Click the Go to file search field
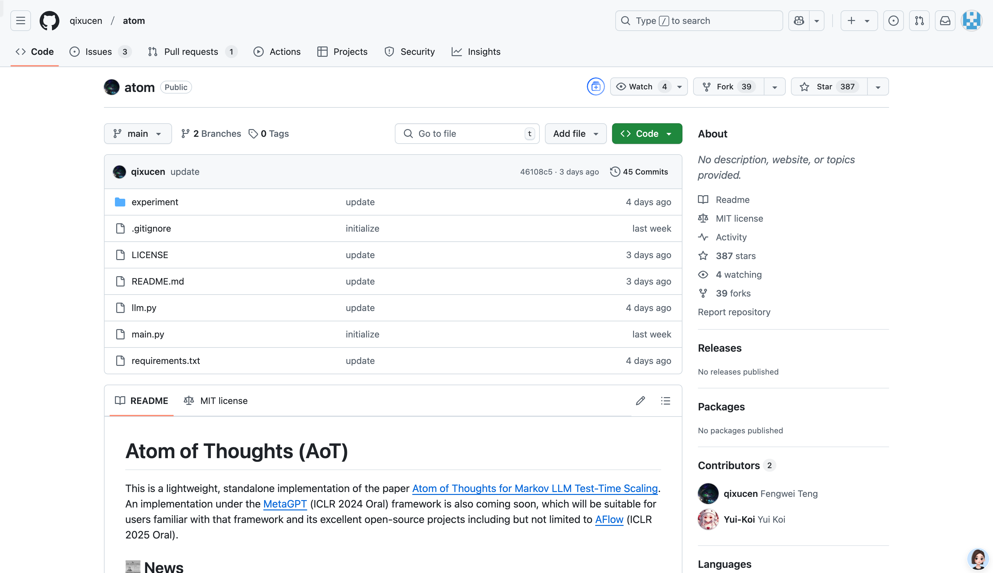The width and height of the screenshot is (993, 573). click(466, 134)
